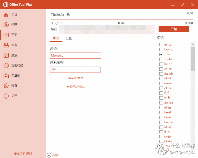Click the 路径 path input field
The image size is (198, 158).
(107, 29)
